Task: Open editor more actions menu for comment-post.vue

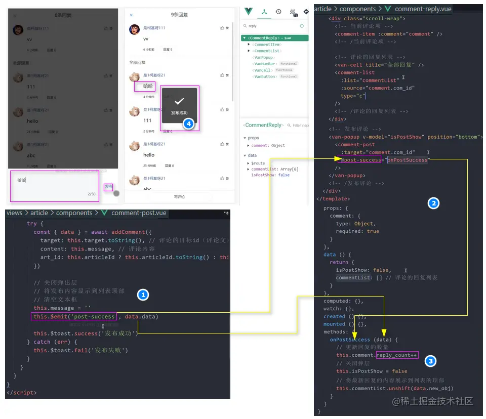Action: (226, 213)
